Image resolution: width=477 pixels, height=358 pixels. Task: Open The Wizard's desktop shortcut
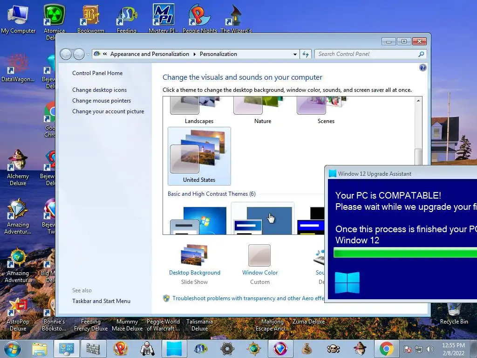point(236,18)
